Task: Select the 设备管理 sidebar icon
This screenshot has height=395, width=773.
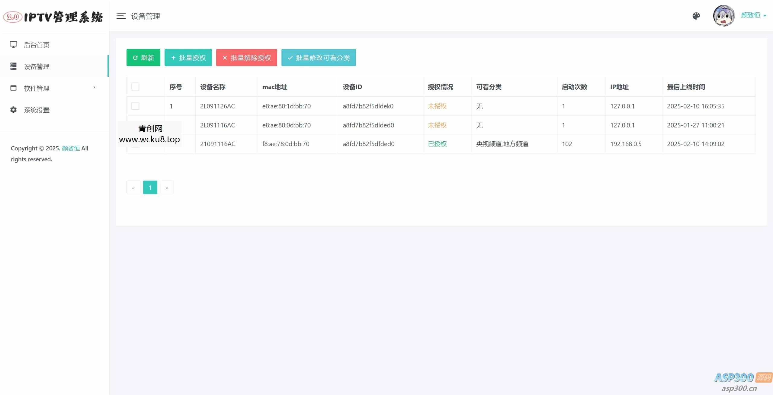Action: [x=13, y=66]
